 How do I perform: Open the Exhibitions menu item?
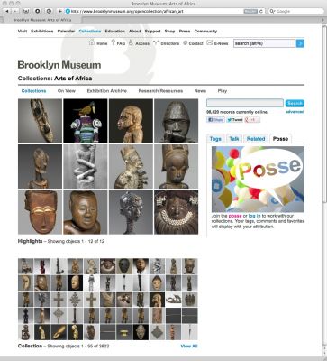(x=42, y=32)
